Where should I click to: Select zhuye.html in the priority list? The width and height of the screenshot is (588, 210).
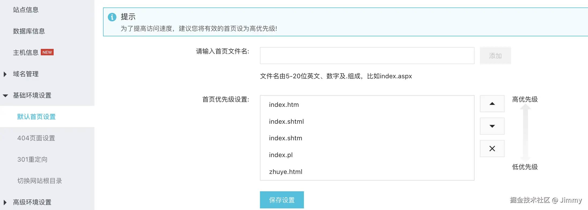point(286,172)
